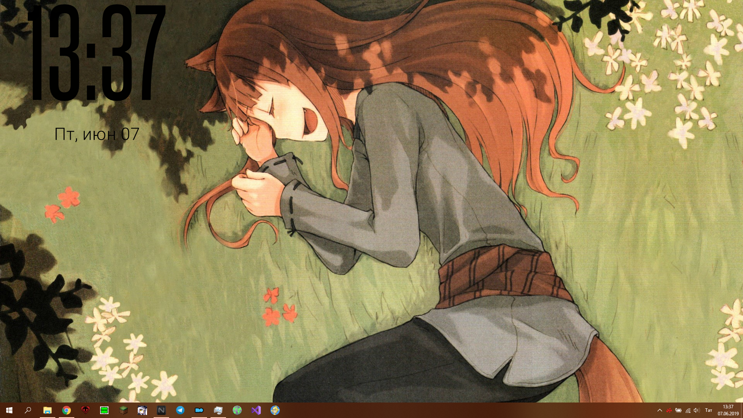This screenshot has height=418, width=743.
Task: Open the battery power status flyout
Action: pos(678,410)
